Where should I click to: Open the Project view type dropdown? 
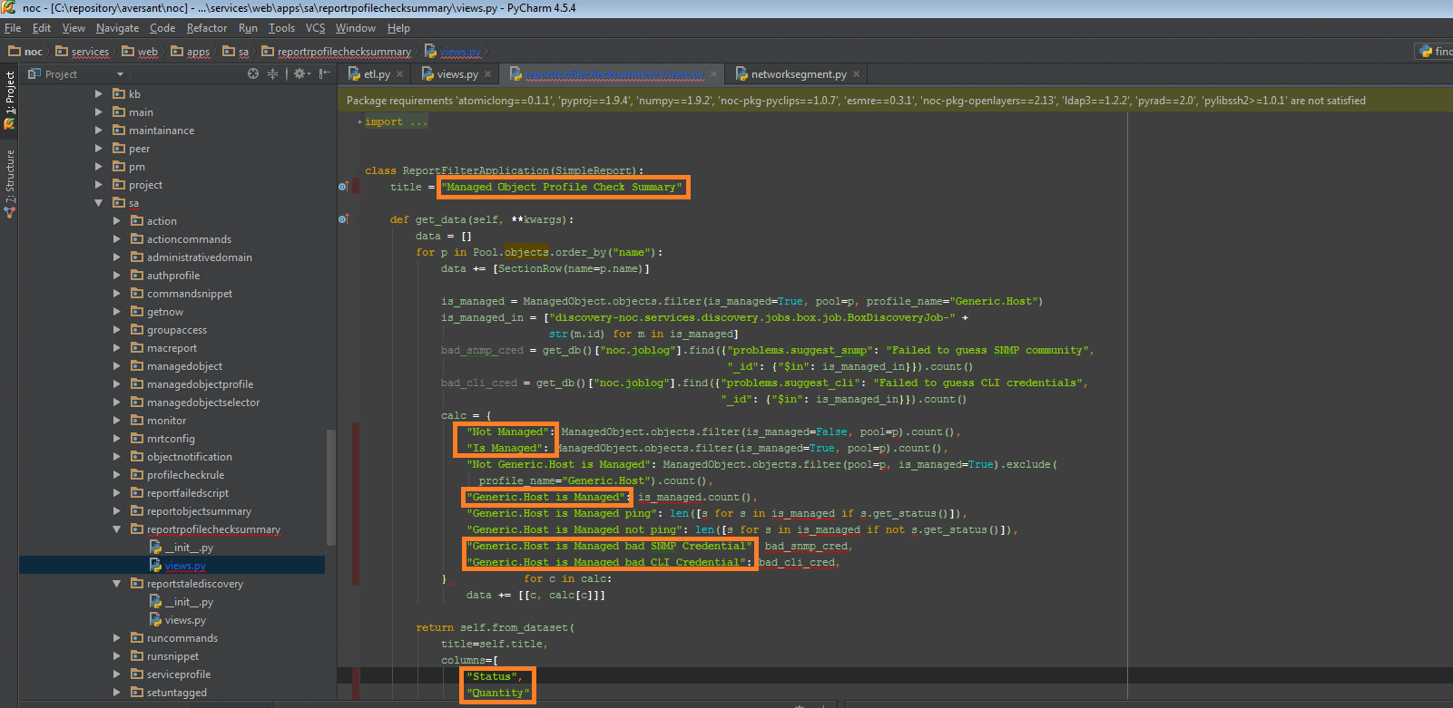(120, 74)
